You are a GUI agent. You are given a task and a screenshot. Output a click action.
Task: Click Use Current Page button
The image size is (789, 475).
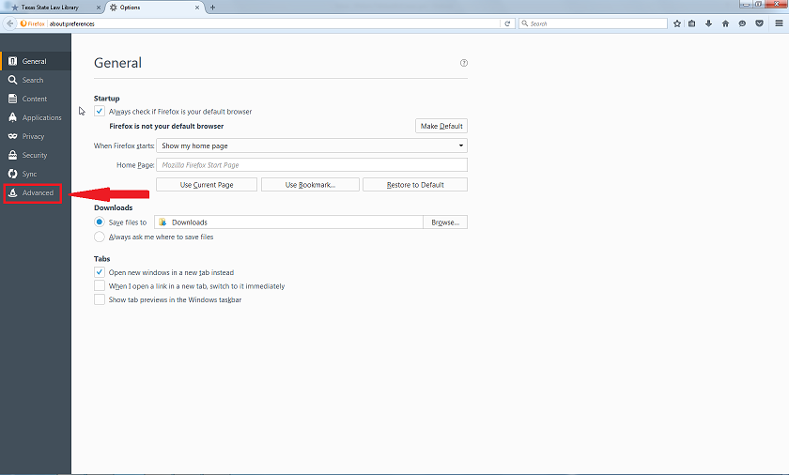(x=207, y=185)
